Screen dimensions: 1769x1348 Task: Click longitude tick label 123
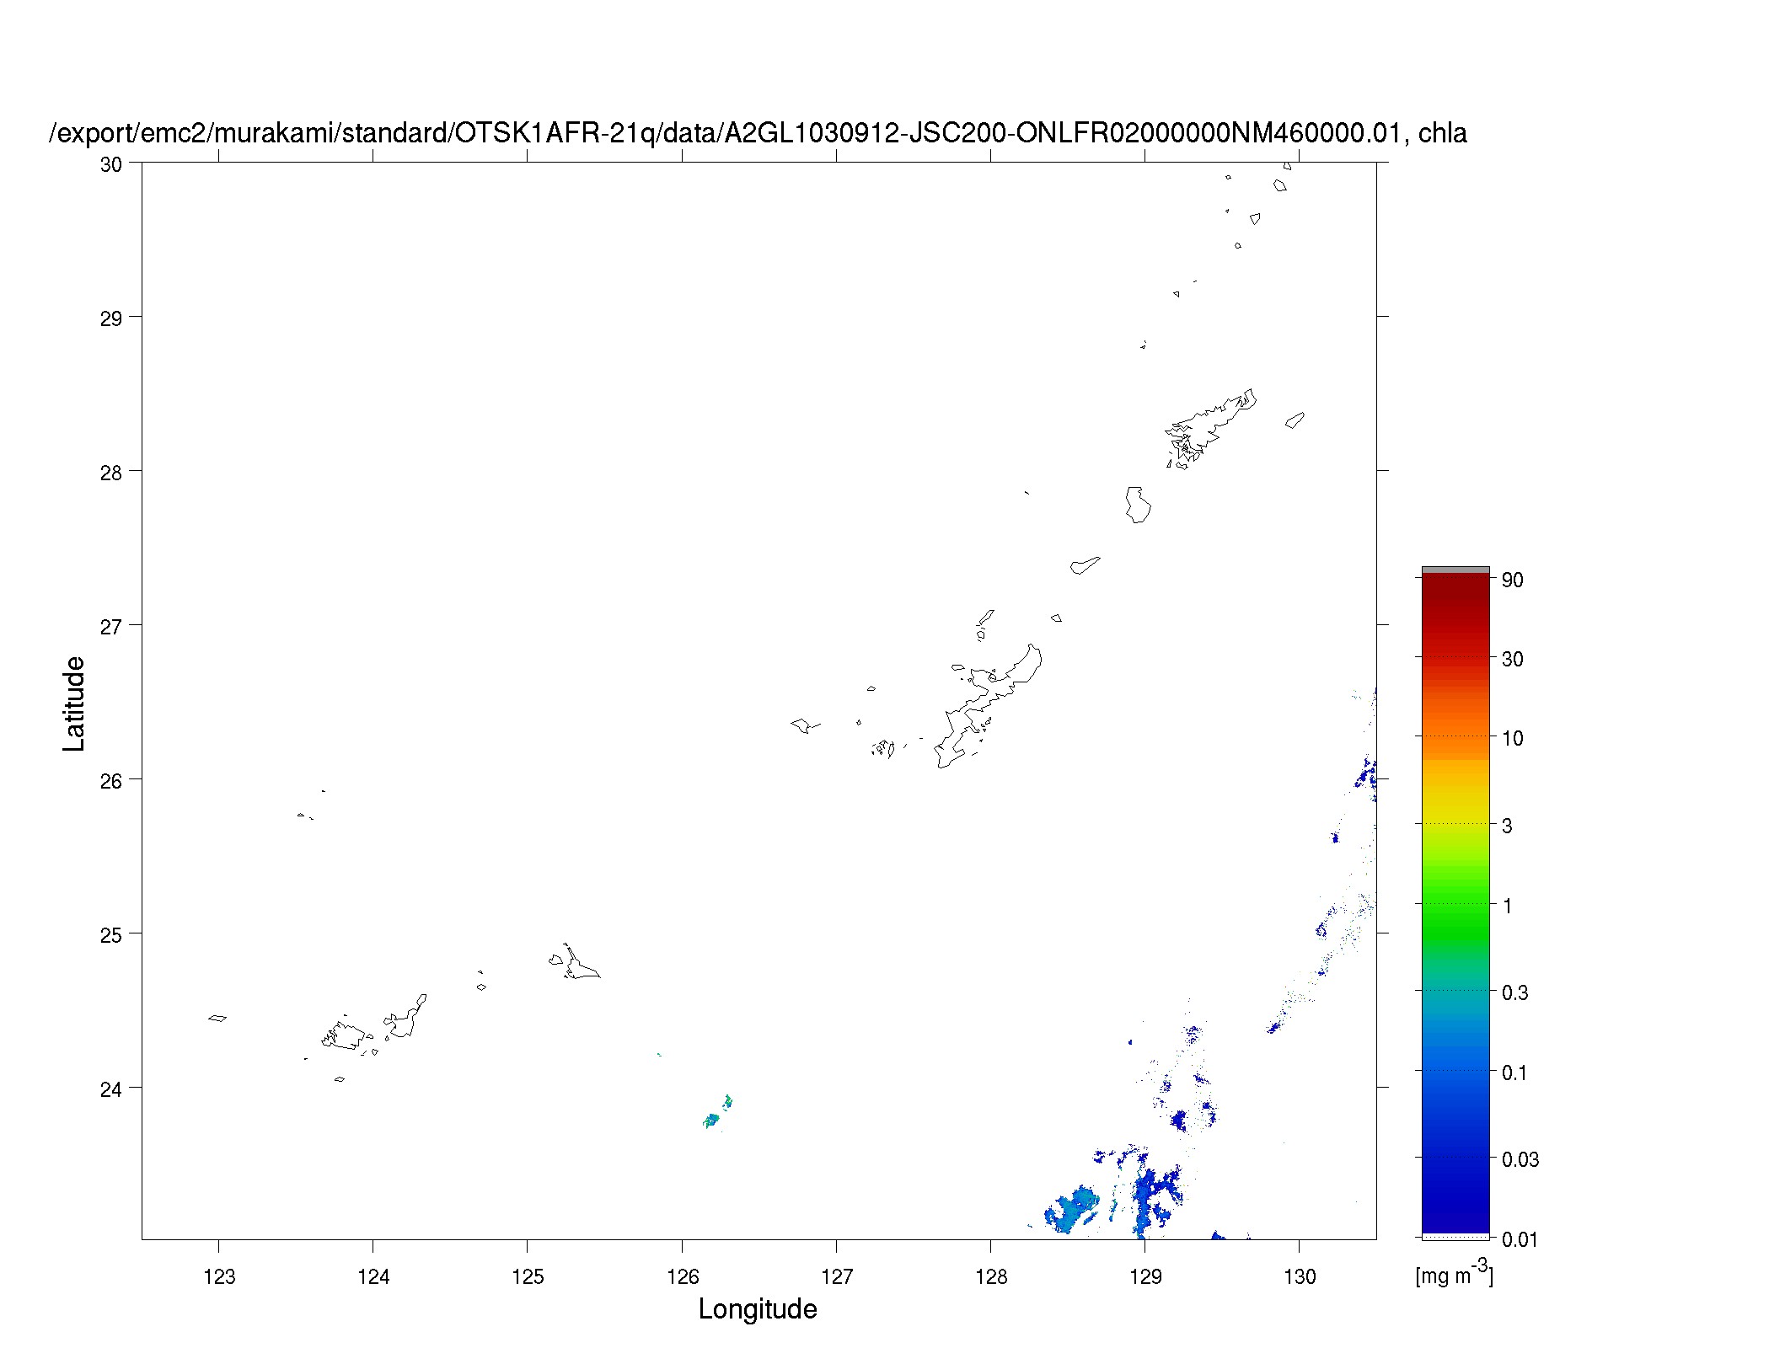pyautogui.click(x=219, y=1277)
